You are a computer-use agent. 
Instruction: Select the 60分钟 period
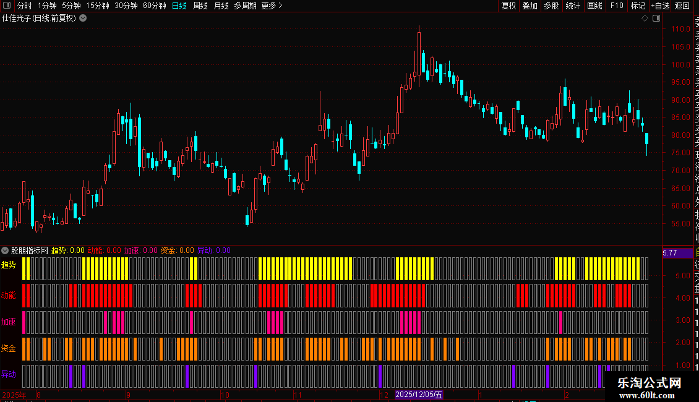click(x=154, y=6)
